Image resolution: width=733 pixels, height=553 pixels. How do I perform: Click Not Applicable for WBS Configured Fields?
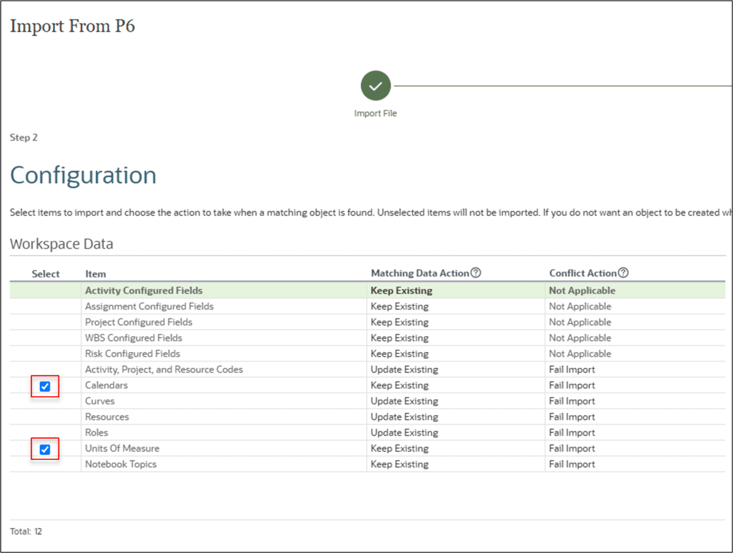pyautogui.click(x=580, y=338)
